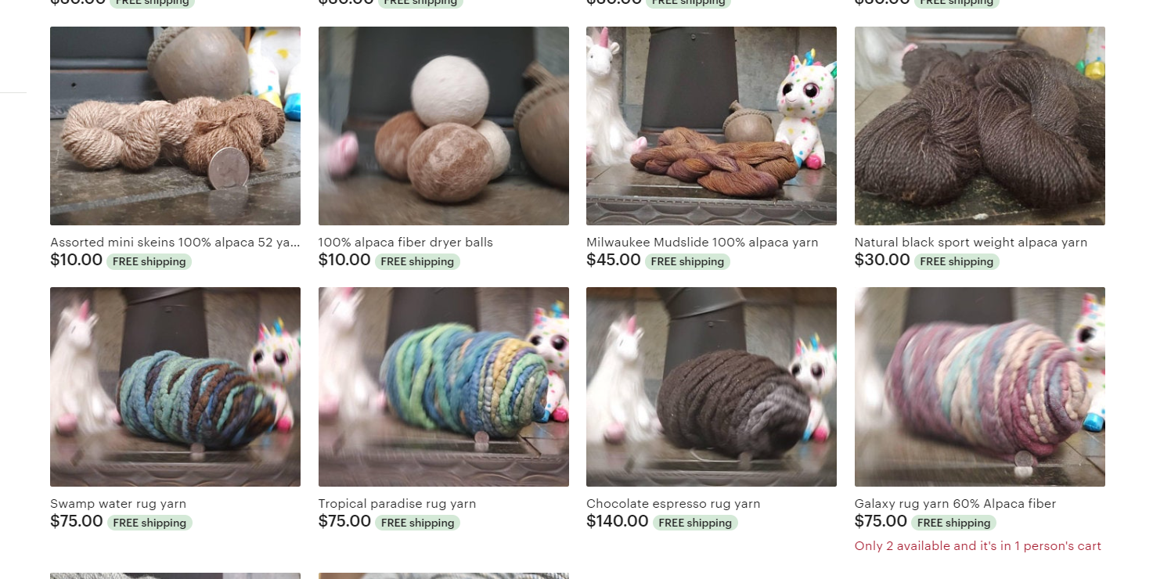Click the Galaxy rug yarn 60% Alpaca fiber title
The height and width of the screenshot is (579, 1171).
[x=955, y=504]
